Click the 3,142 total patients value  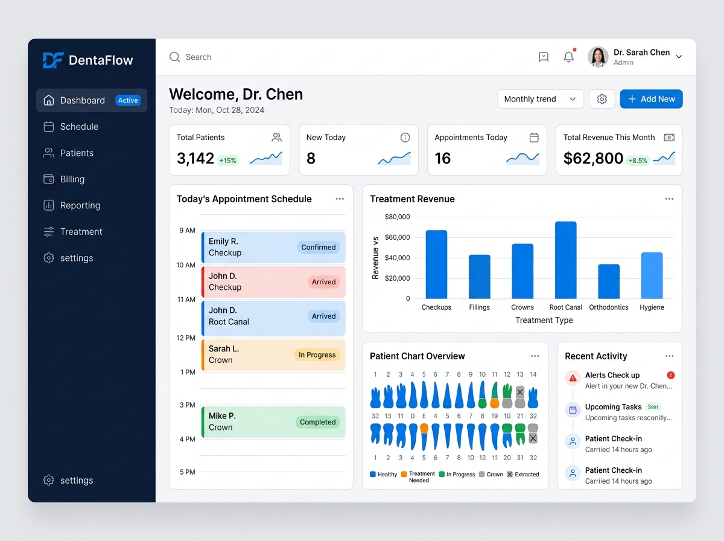[x=195, y=159]
